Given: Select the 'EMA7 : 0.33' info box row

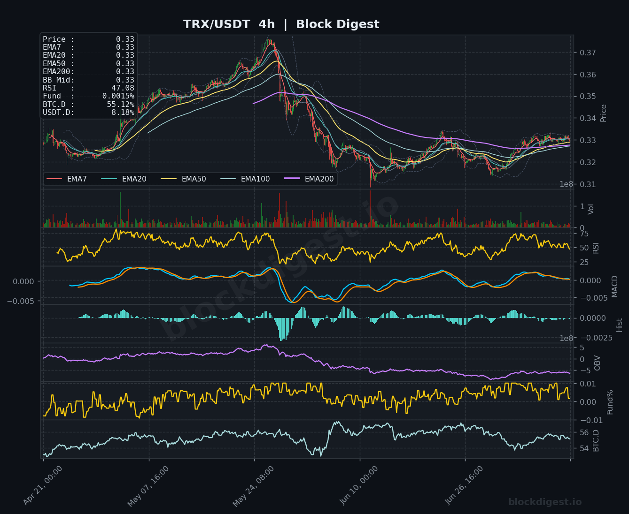Looking at the screenshot, I should click(x=88, y=47).
